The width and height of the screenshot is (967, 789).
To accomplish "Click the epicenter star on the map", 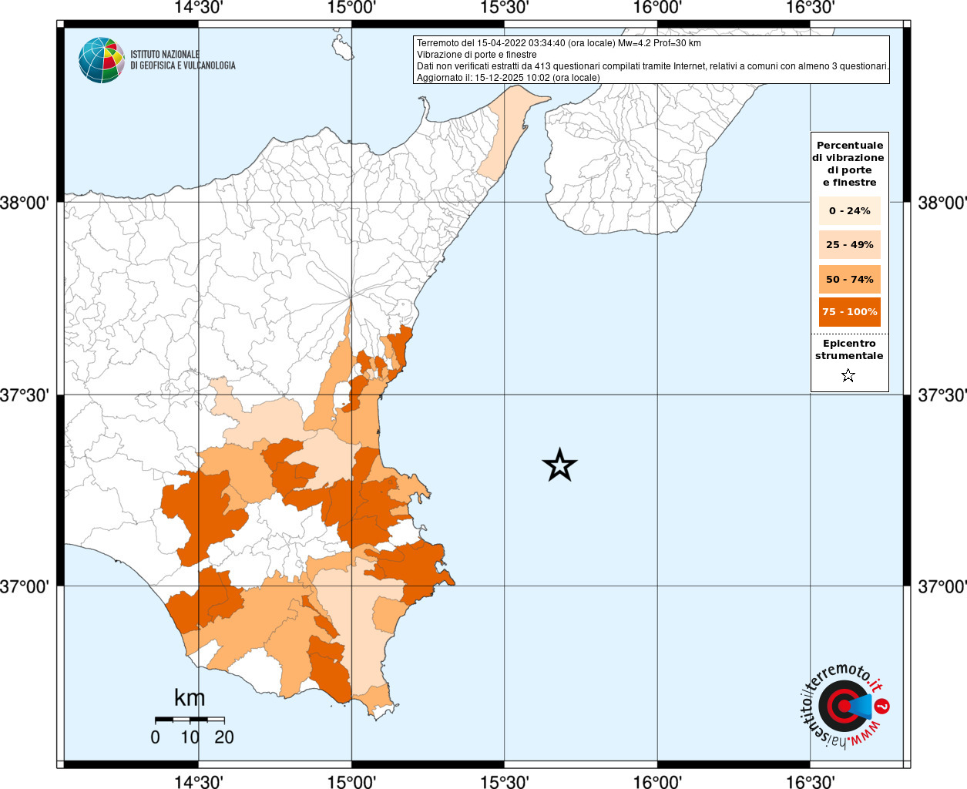I will [559, 465].
